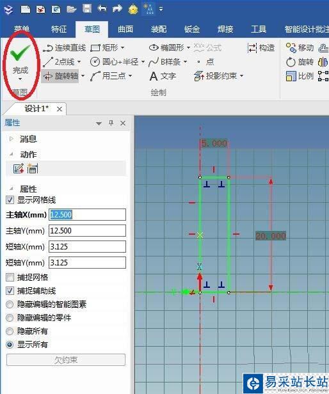Open the 矩形 dropdown arrow
This screenshot has width=329, height=394.
click(122, 47)
